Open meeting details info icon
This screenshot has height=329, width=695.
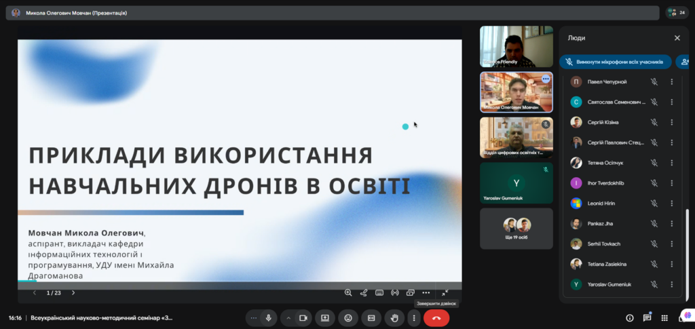[629, 318]
